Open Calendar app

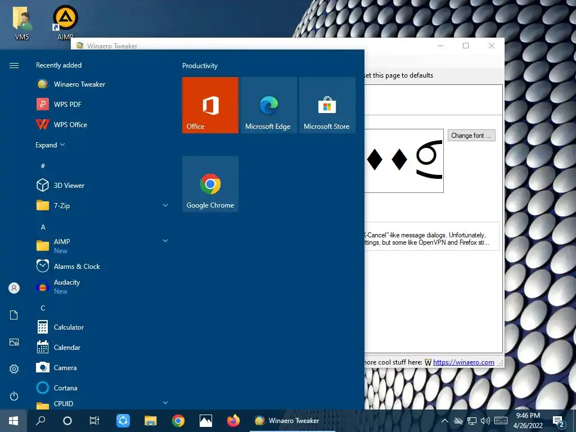tap(103, 348)
